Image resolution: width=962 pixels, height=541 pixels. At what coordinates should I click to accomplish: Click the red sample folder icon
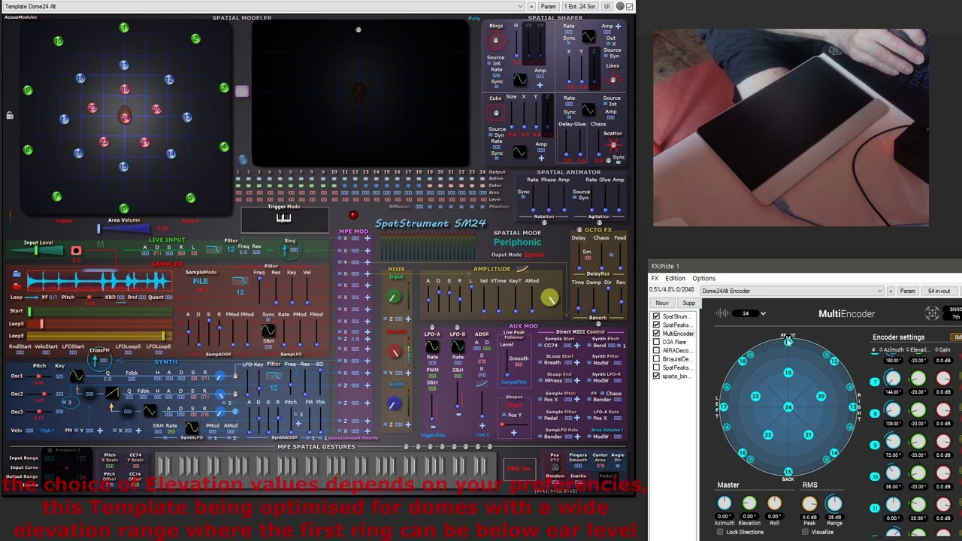tap(17, 286)
